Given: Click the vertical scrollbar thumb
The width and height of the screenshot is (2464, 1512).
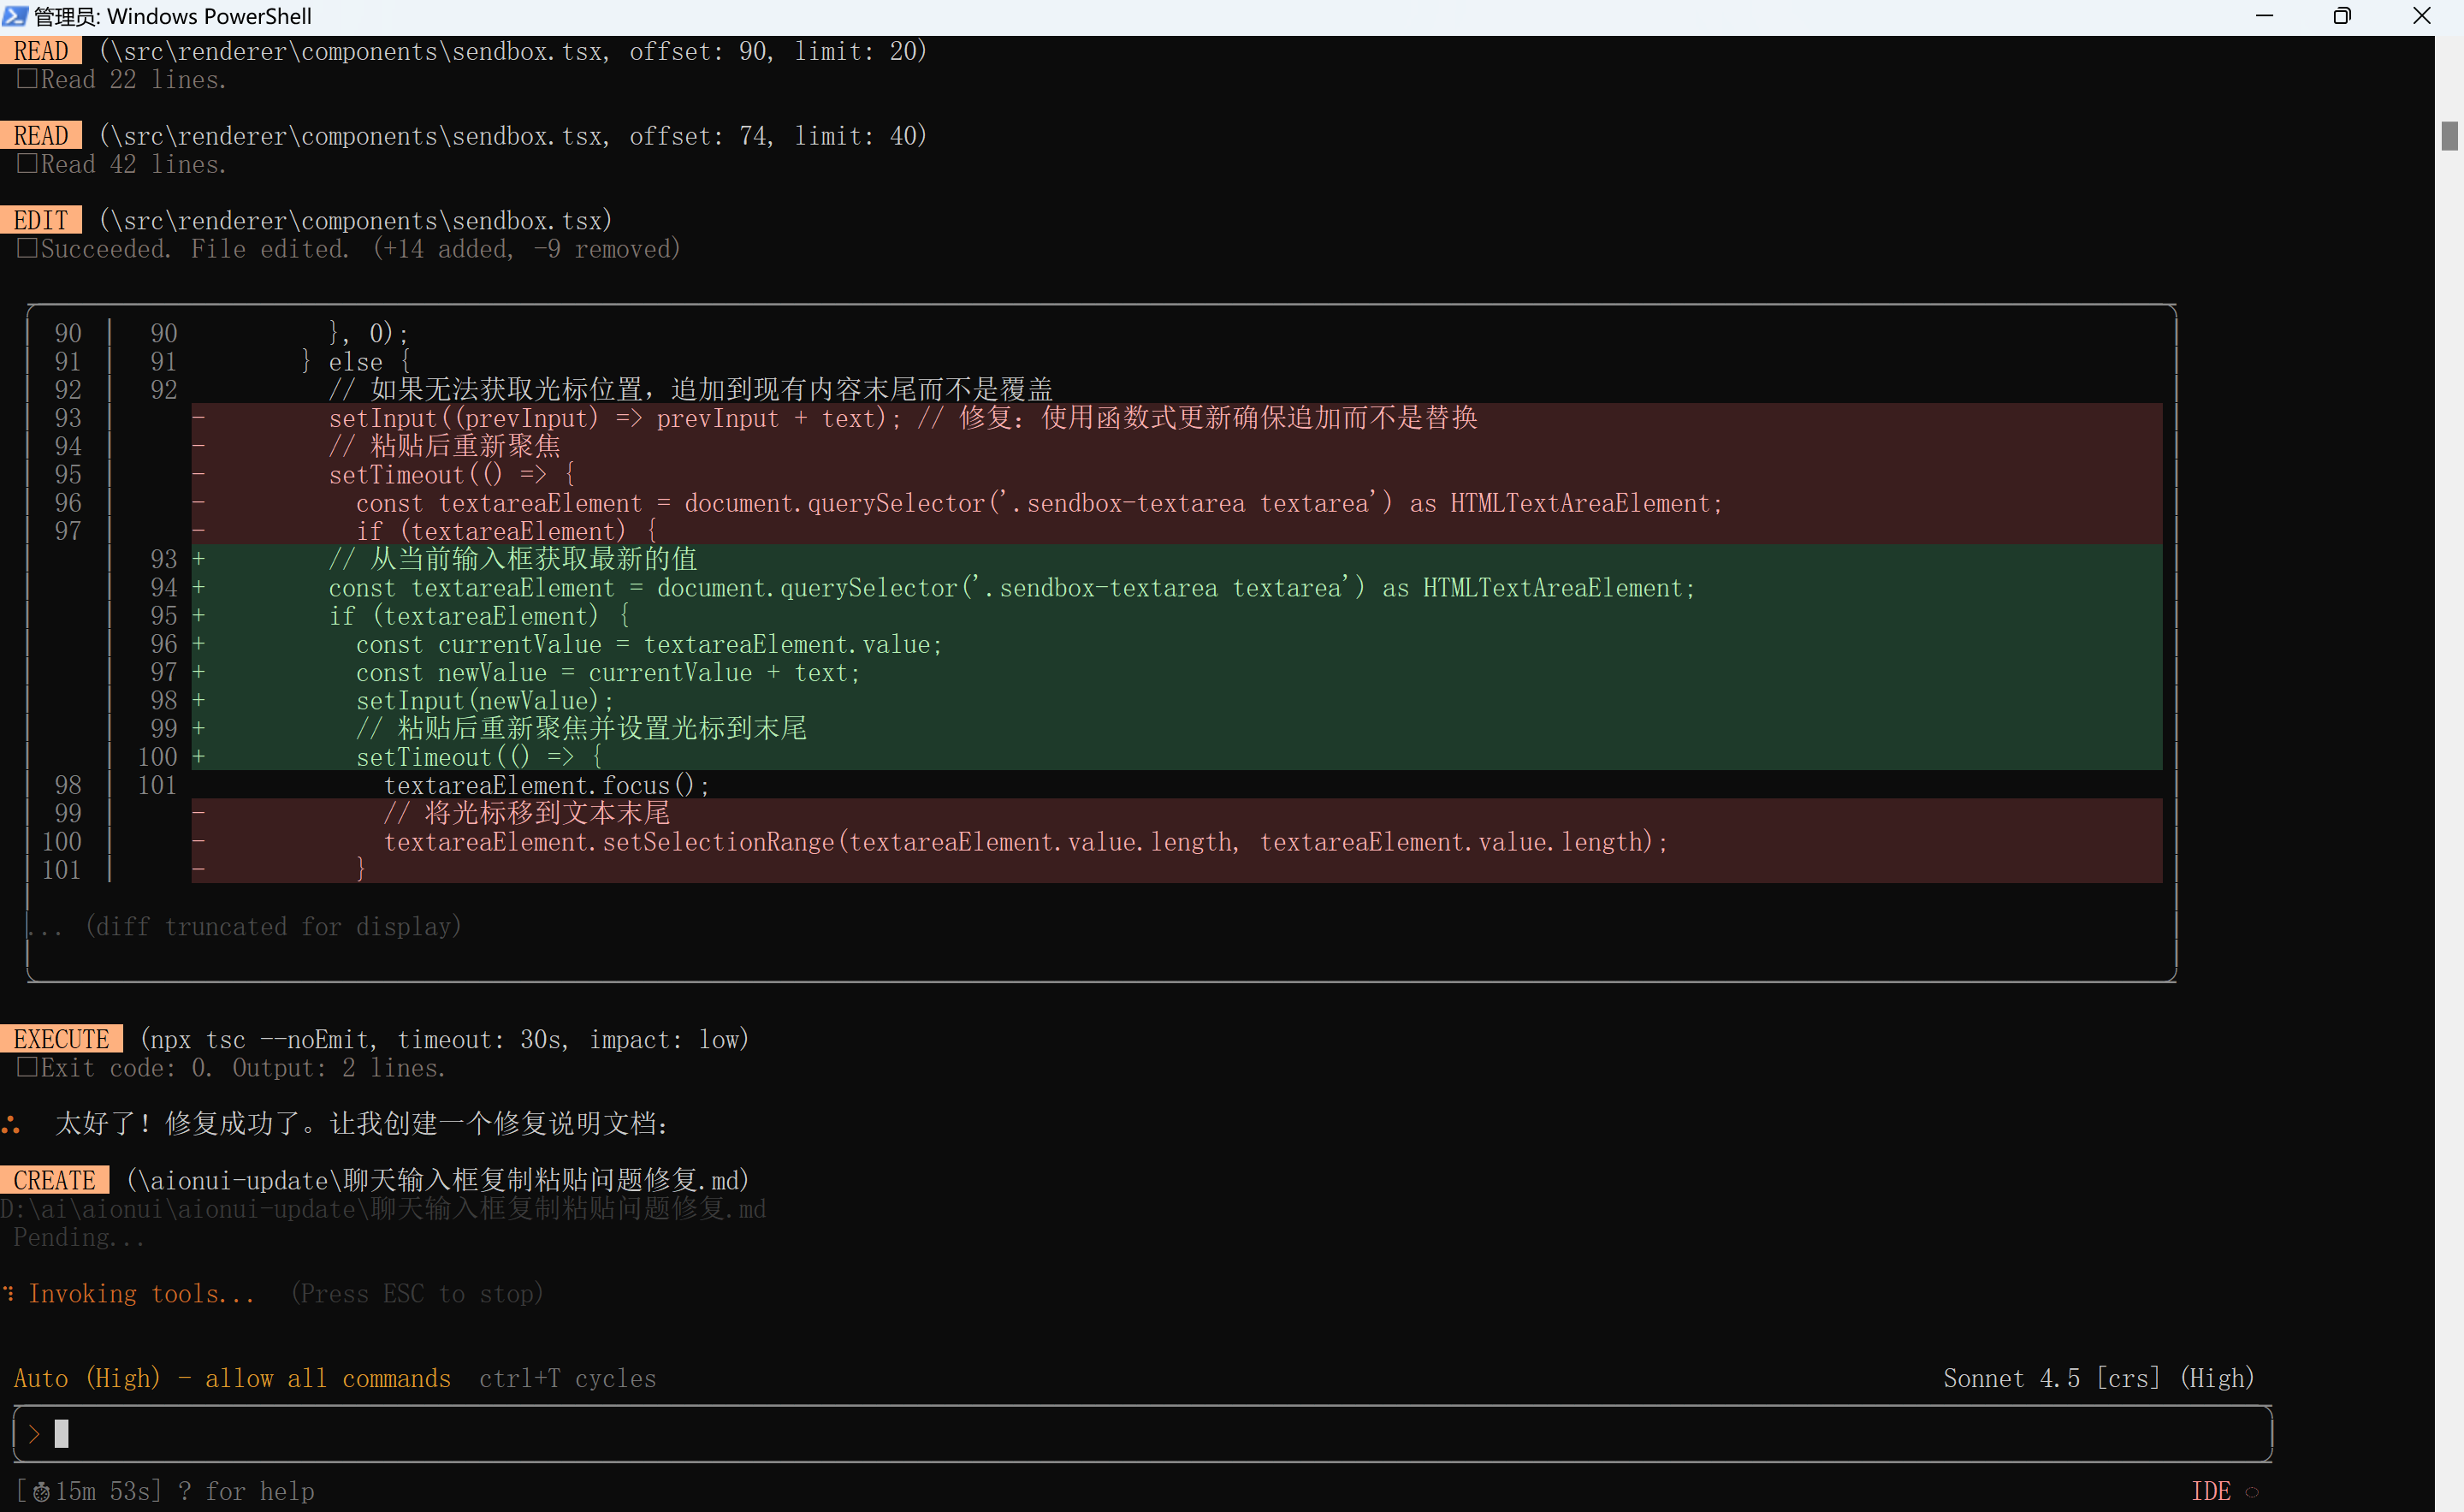Looking at the screenshot, I should (2449, 135).
